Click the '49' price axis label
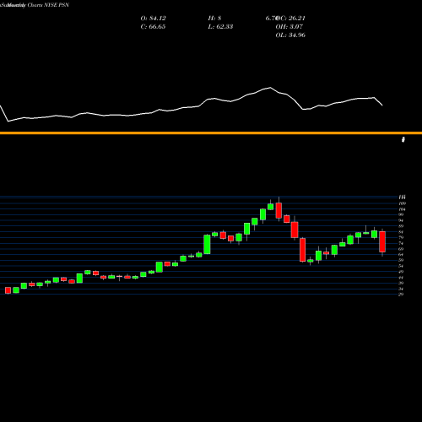The image size is (422, 422). (401, 272)
